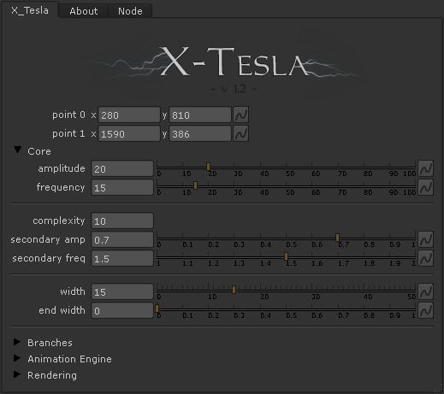This screenshot has height=394, width=444.
Task: Click animation curve icon for secondary freq
Action: (426, 258)
